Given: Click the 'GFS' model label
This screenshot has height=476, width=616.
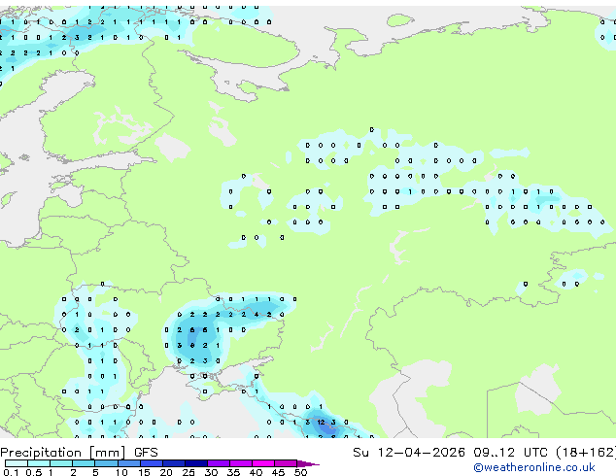Looking at the screenshot, I should point(146,453).
